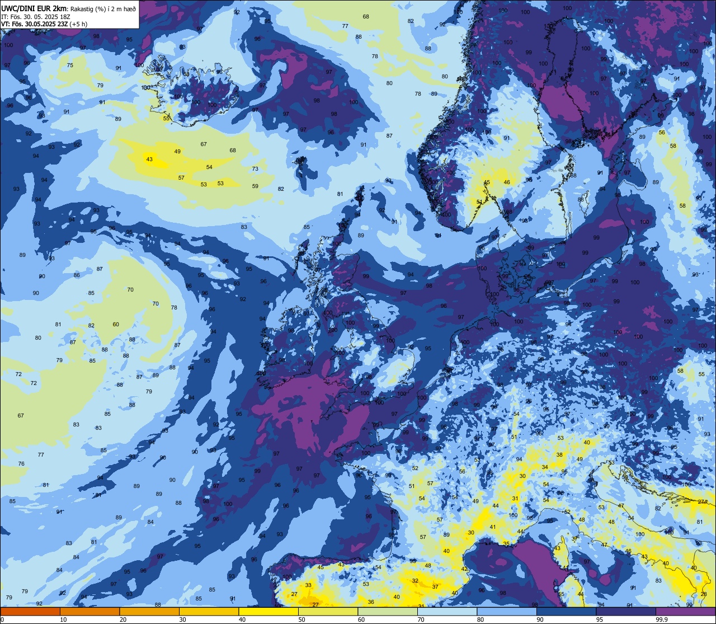Select the bright yellow 40–50 legend swatch
This screenshot has width=716, height=624.
268,611
